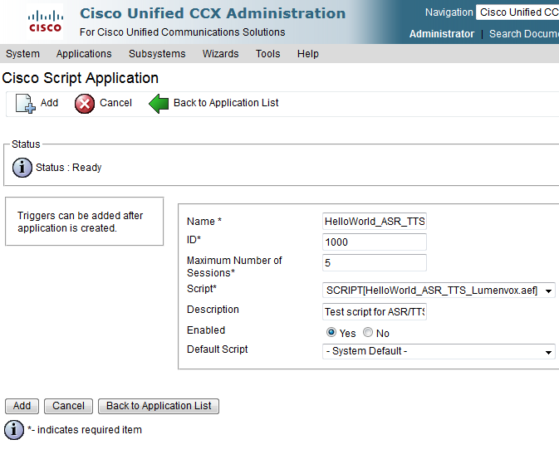Viewport: 559px width, 469px height.
Task: Click the bottom Add button
Action: 22,406
